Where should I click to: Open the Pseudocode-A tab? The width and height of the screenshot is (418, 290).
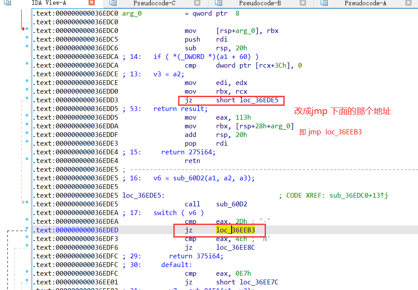coord(365,3)
